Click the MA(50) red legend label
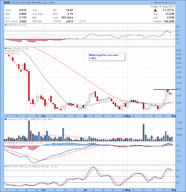This screenshot has height=192, width=186. pyautogui.click(x=12, y=54)
